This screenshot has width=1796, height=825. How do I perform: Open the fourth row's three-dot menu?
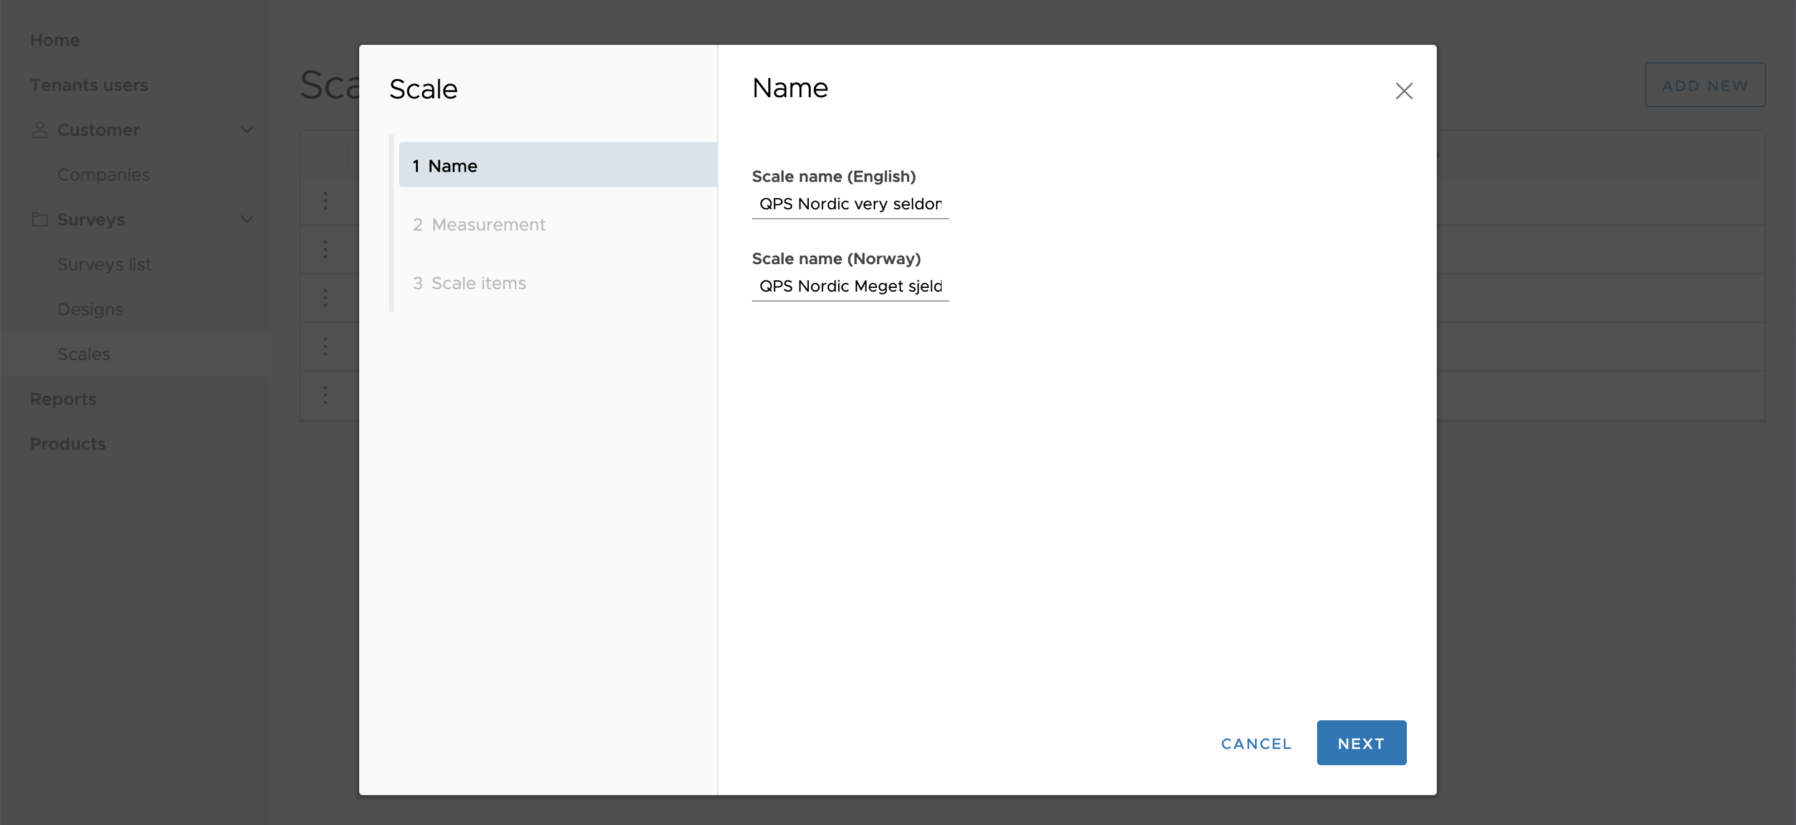coord(325,346)
